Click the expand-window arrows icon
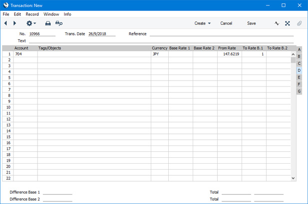 click(x=288, y=23)
